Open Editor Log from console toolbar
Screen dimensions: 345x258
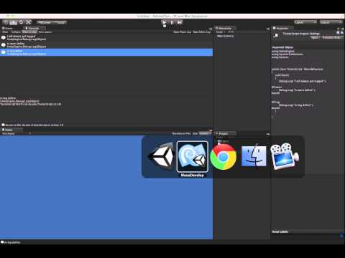tap(202, 32)
